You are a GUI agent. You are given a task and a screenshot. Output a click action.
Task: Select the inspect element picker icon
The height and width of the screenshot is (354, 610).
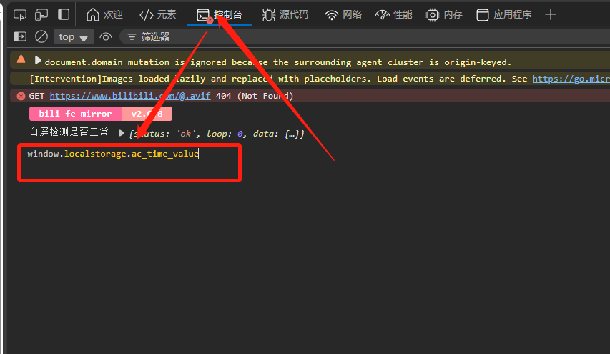(20, 14)
